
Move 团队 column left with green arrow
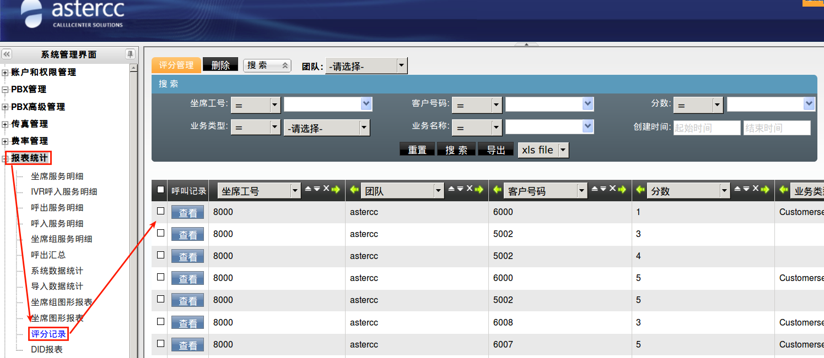(x=354, y=190)
